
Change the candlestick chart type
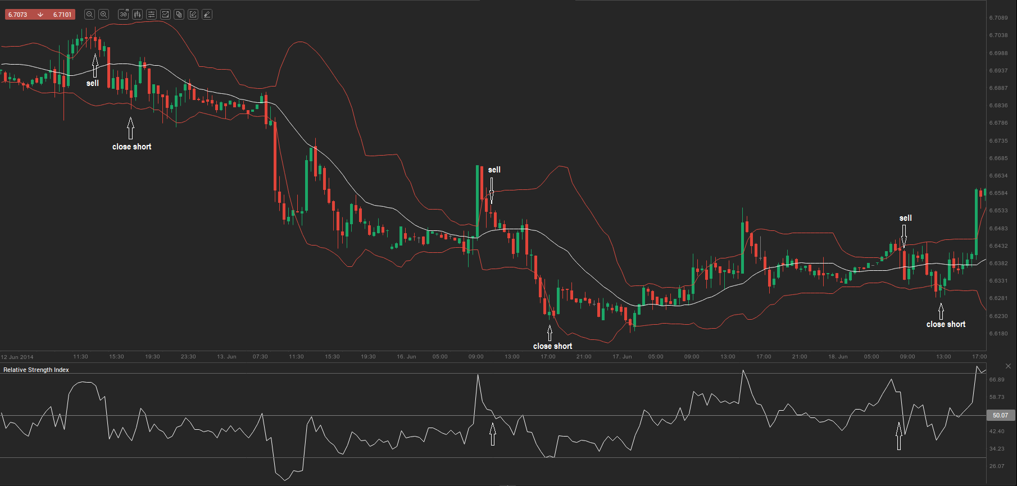pyautogui.click(x=138, y=15)
